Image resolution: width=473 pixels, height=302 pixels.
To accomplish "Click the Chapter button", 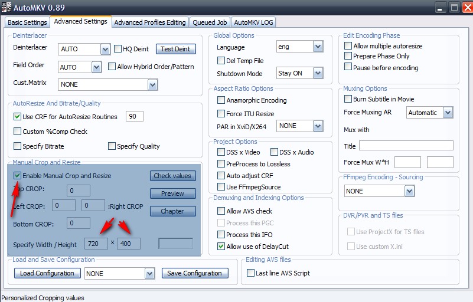I will coord(172,211).
